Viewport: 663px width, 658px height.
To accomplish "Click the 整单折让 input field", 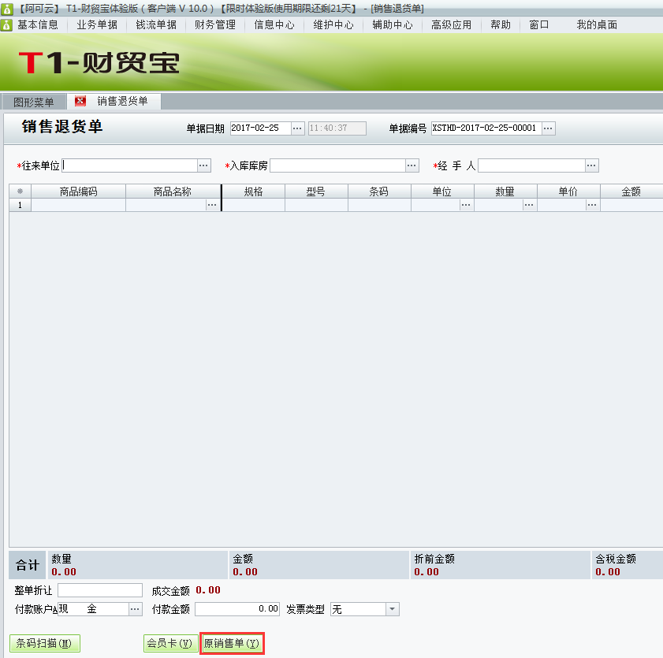I will click(100, 590).
